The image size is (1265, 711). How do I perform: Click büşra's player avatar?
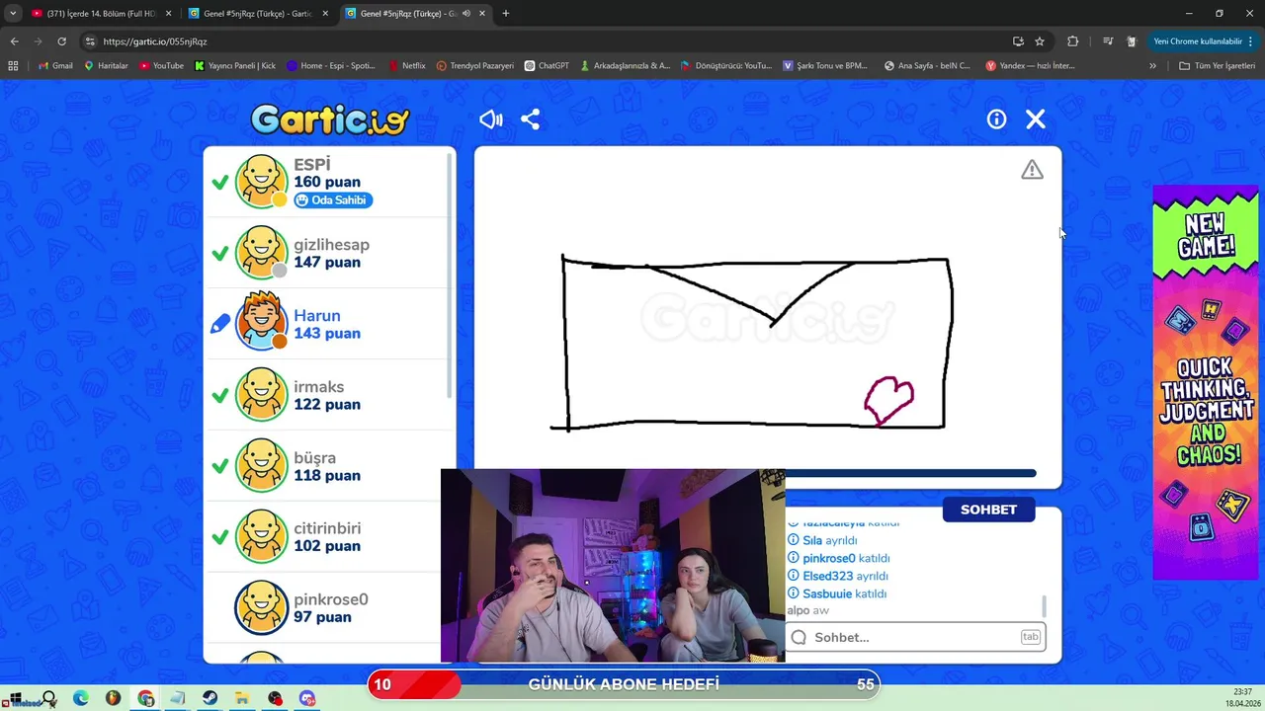coord(262,466)
